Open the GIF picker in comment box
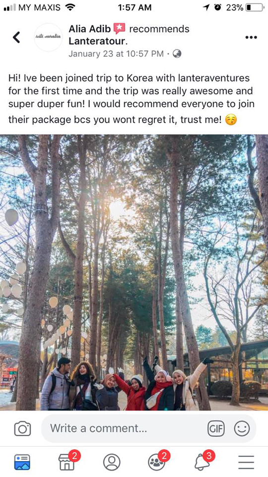This screenshot has height=477, width=268. tap(216, 428)
